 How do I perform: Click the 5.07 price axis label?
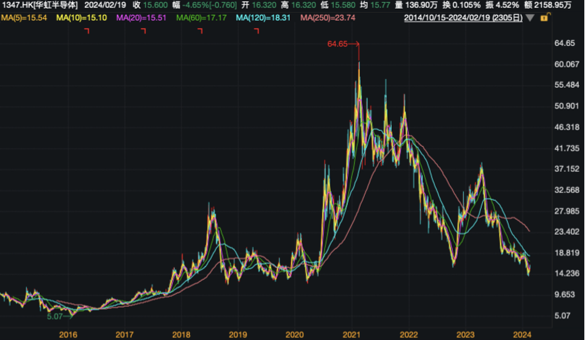562,316
